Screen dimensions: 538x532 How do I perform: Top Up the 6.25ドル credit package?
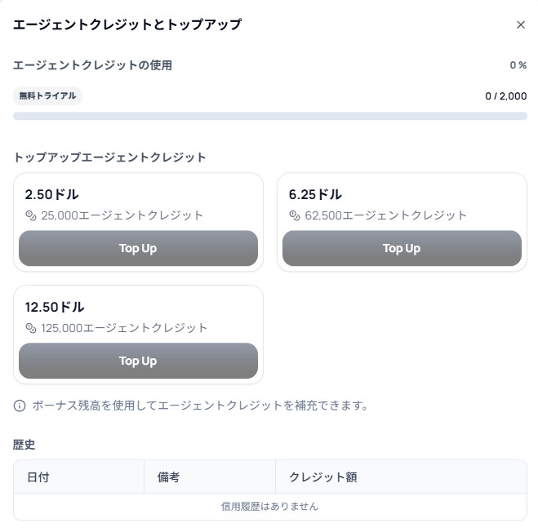(402, 248)
